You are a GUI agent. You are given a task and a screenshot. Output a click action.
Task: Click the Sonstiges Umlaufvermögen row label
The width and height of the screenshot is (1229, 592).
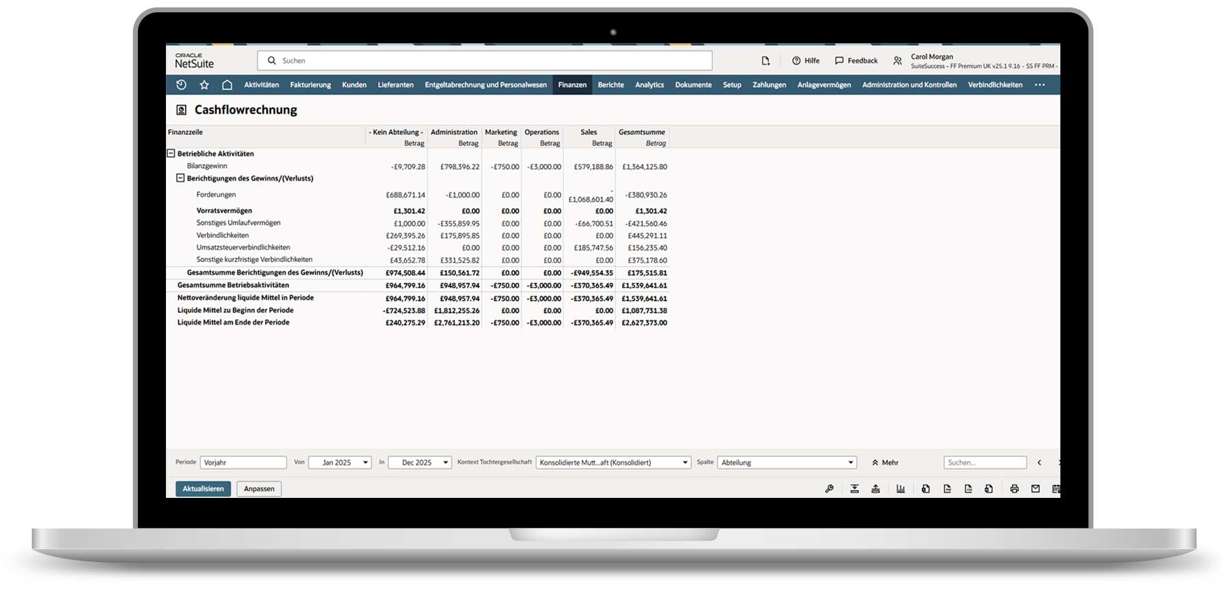point(238,223)
